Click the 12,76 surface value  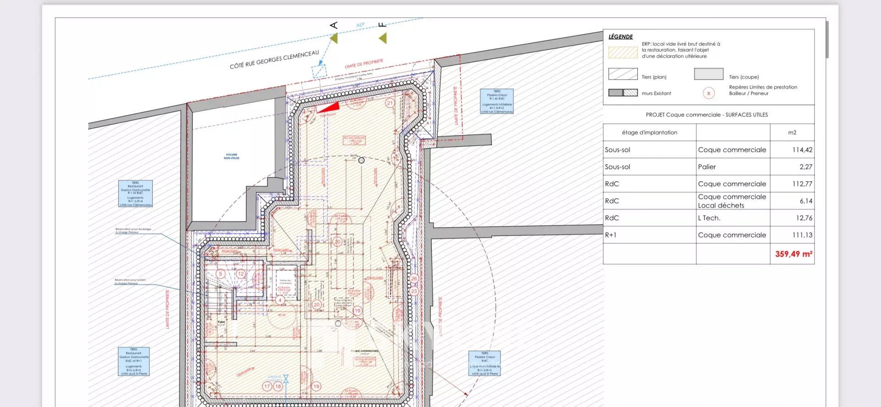point(804,218)
